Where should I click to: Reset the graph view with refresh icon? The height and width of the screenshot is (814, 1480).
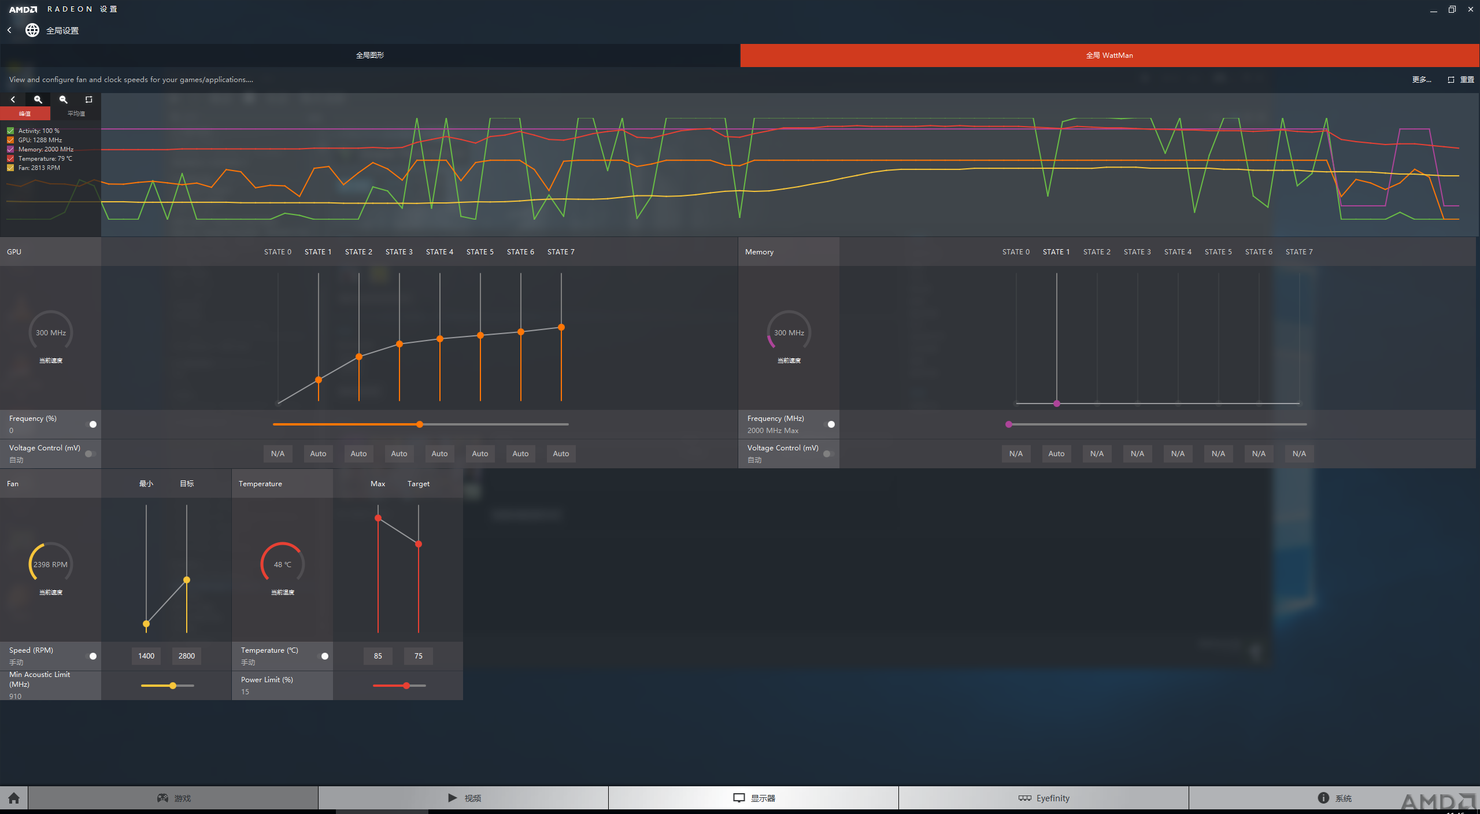click(88, 99)
